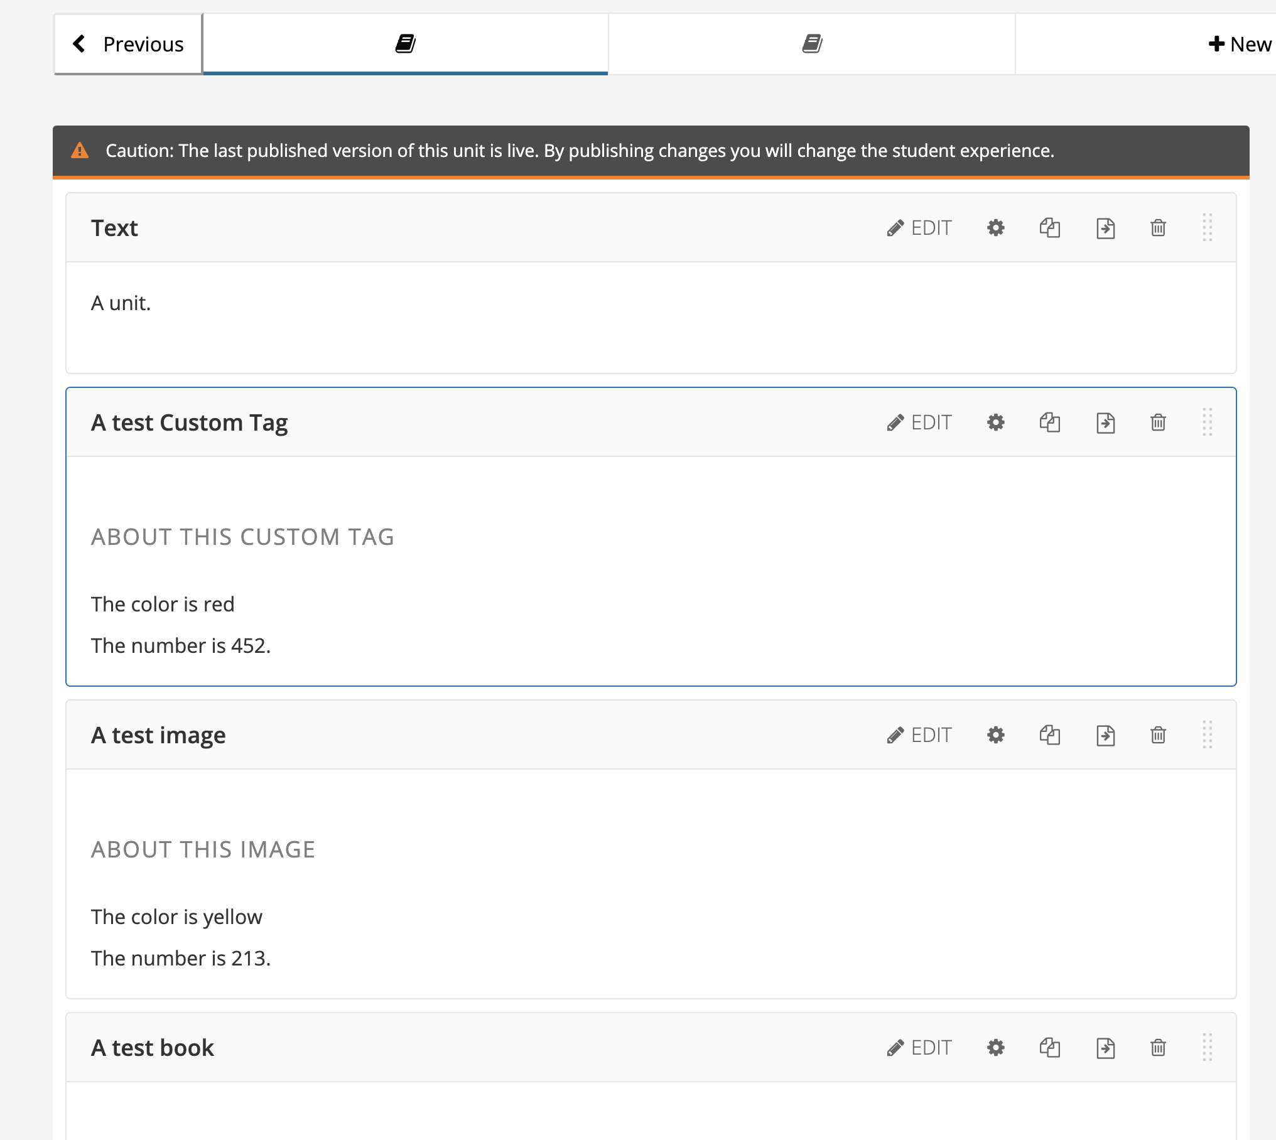Go to Previous unit
Viewport: 1276px width, 1140px height.
point(128,44)
